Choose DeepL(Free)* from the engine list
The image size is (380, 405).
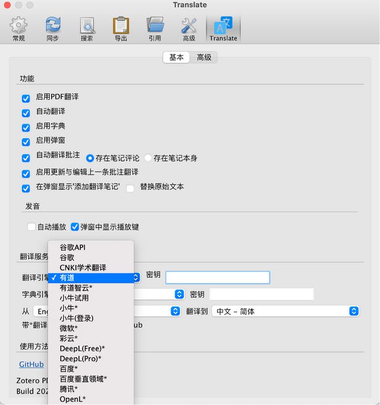pyautogui.click(x=91, y=349)
